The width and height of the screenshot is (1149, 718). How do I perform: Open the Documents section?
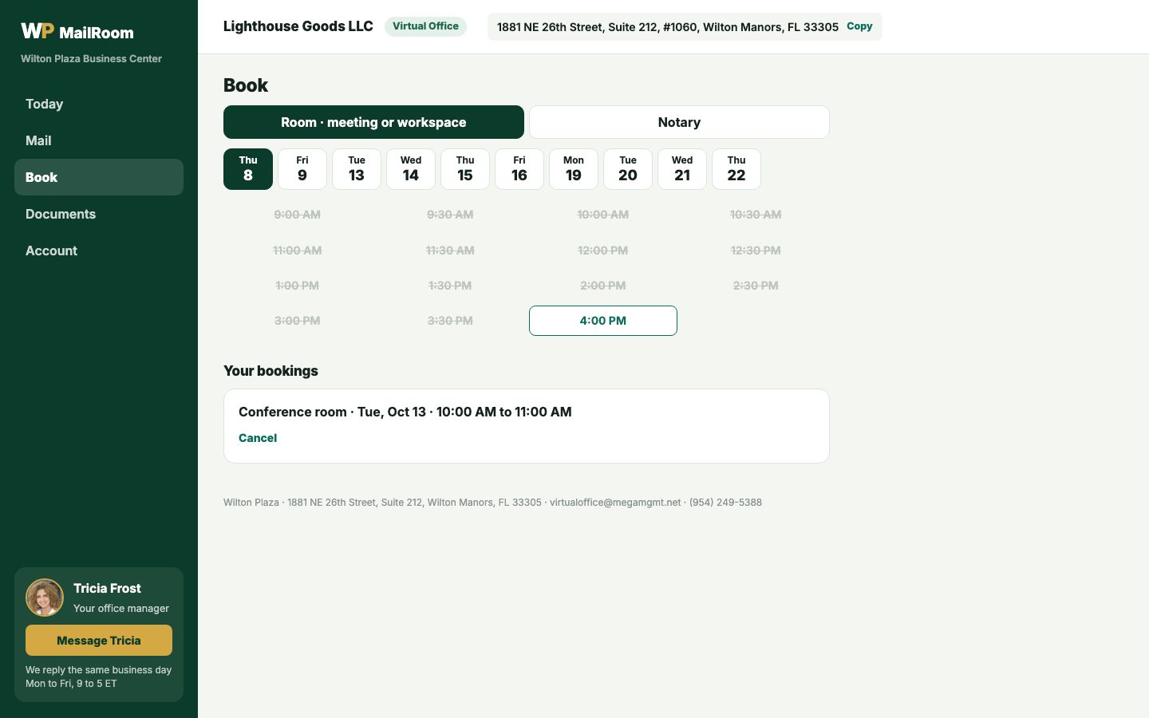(x=99, y=214)
